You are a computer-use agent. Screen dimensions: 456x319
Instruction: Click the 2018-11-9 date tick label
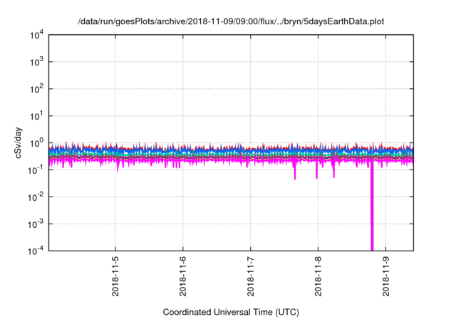[x=385, y=276]
